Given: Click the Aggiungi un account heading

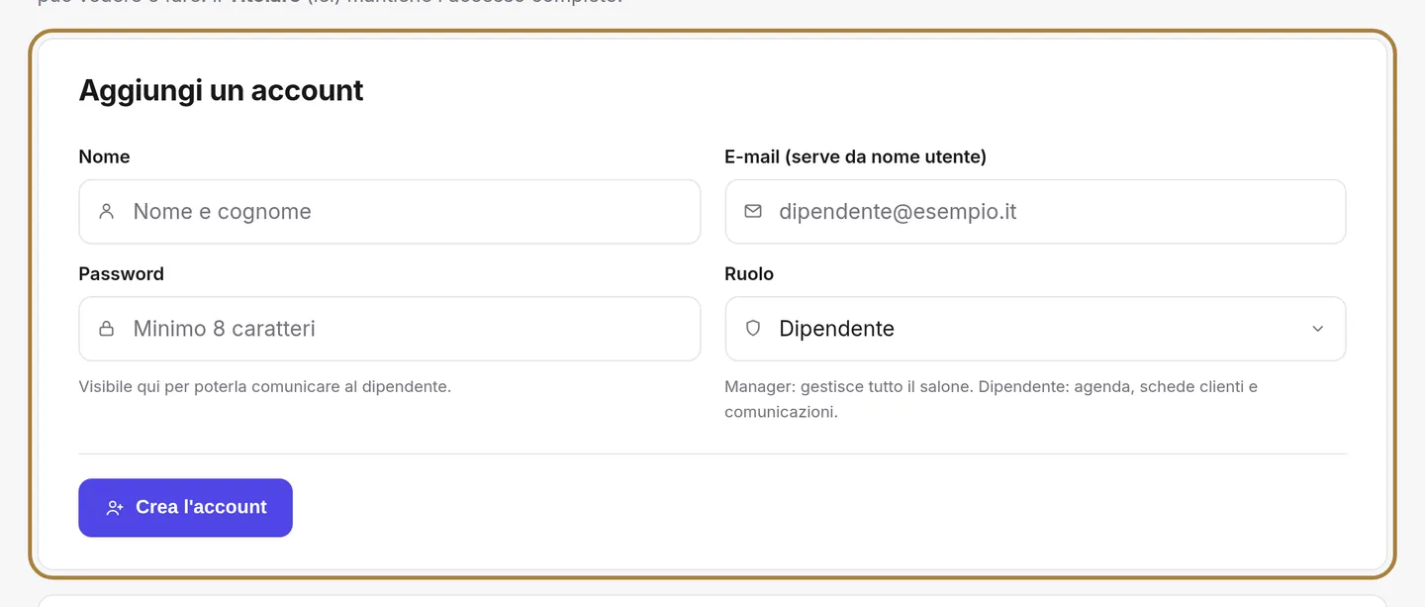Looking at the screenshot, I should tap(221, 90).
